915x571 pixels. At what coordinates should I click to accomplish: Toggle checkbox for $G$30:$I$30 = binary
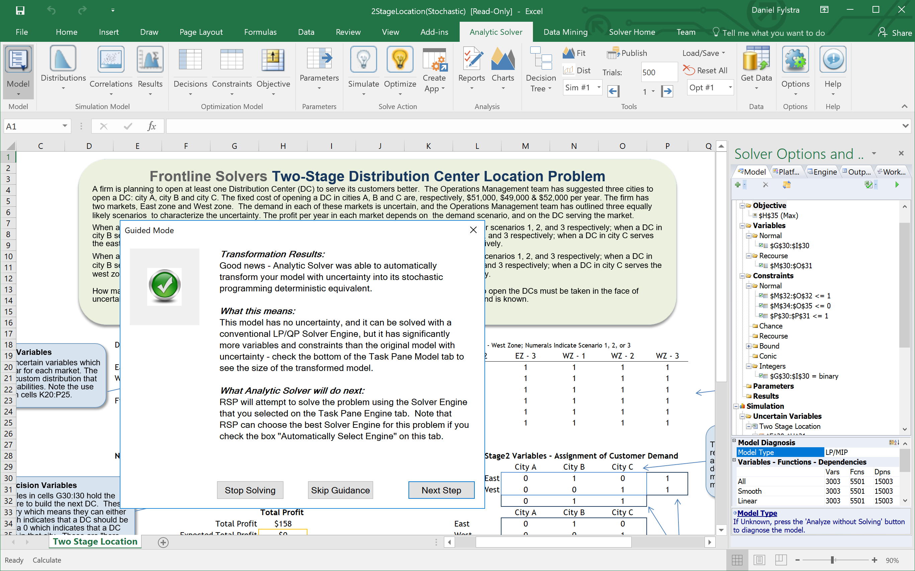pos(761,376)
